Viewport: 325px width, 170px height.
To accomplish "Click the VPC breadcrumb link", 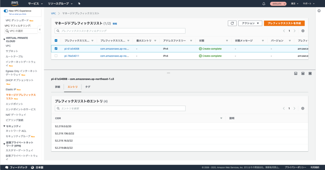I will point(53,14).
